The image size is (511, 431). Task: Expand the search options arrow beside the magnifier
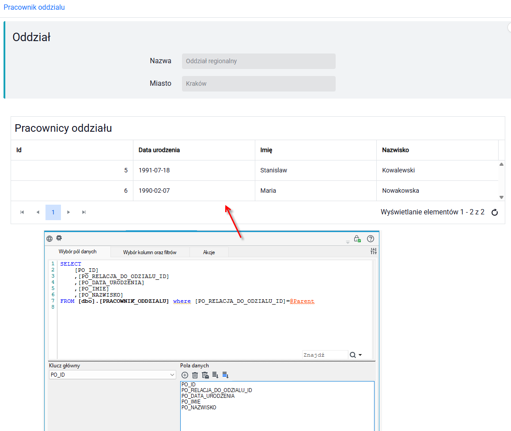tap(360, 355)
